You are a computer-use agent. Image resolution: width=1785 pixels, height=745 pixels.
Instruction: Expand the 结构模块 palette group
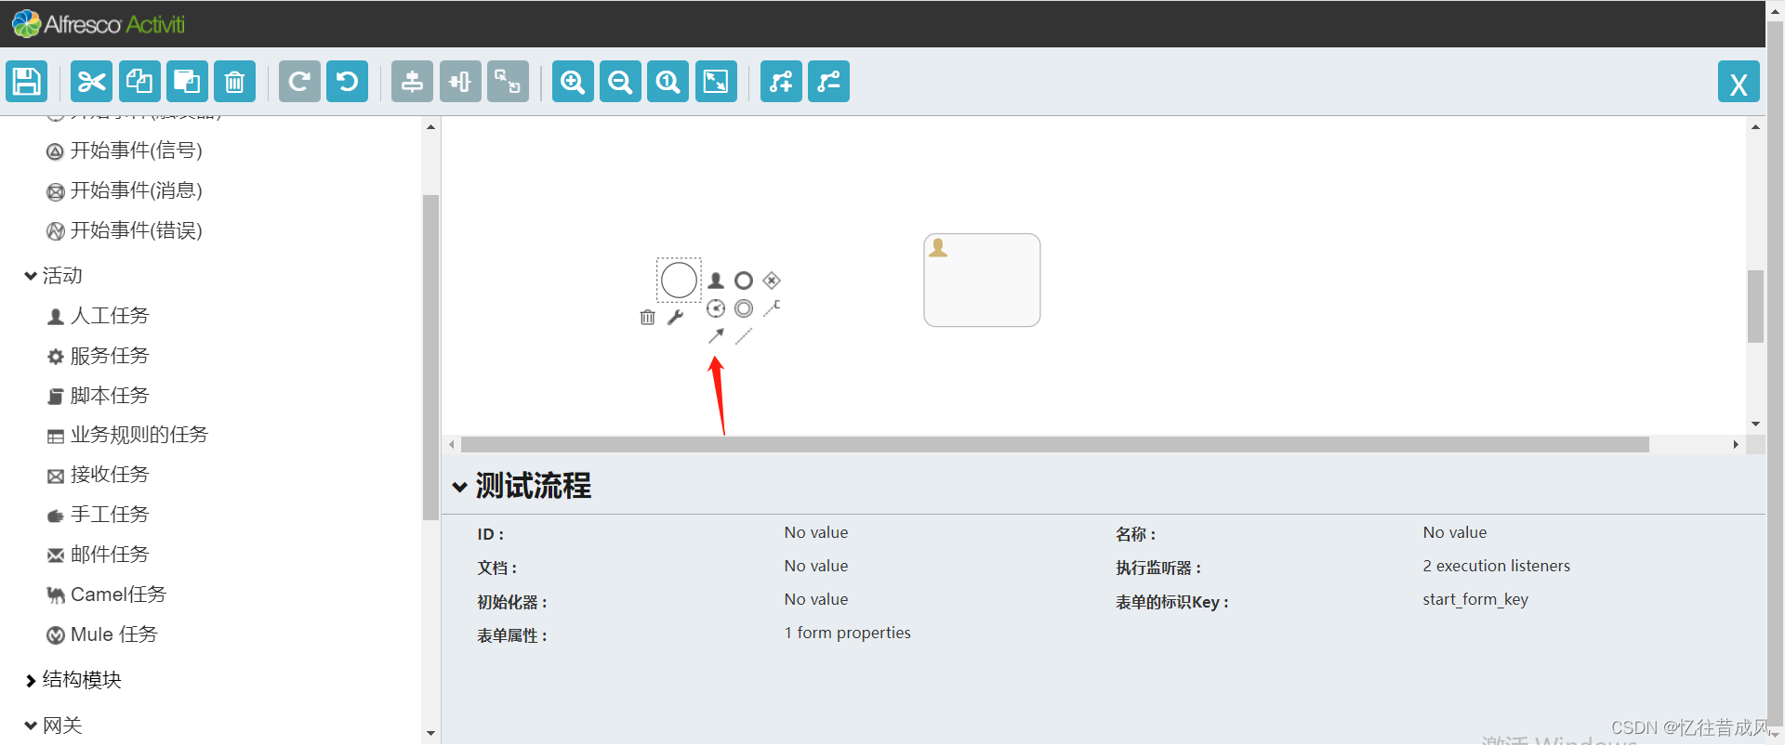pos(73,680)
